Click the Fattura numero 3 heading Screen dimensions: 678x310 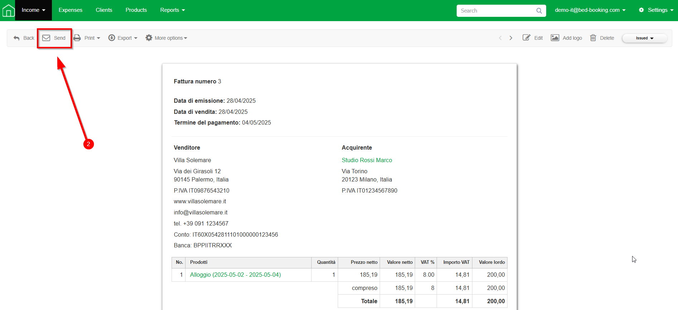click(x=197, y=81)
